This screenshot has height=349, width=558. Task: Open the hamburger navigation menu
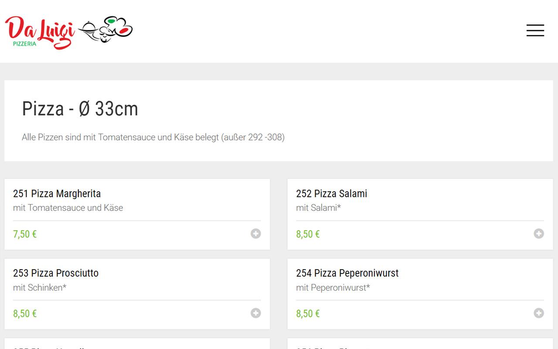(535, 31)
